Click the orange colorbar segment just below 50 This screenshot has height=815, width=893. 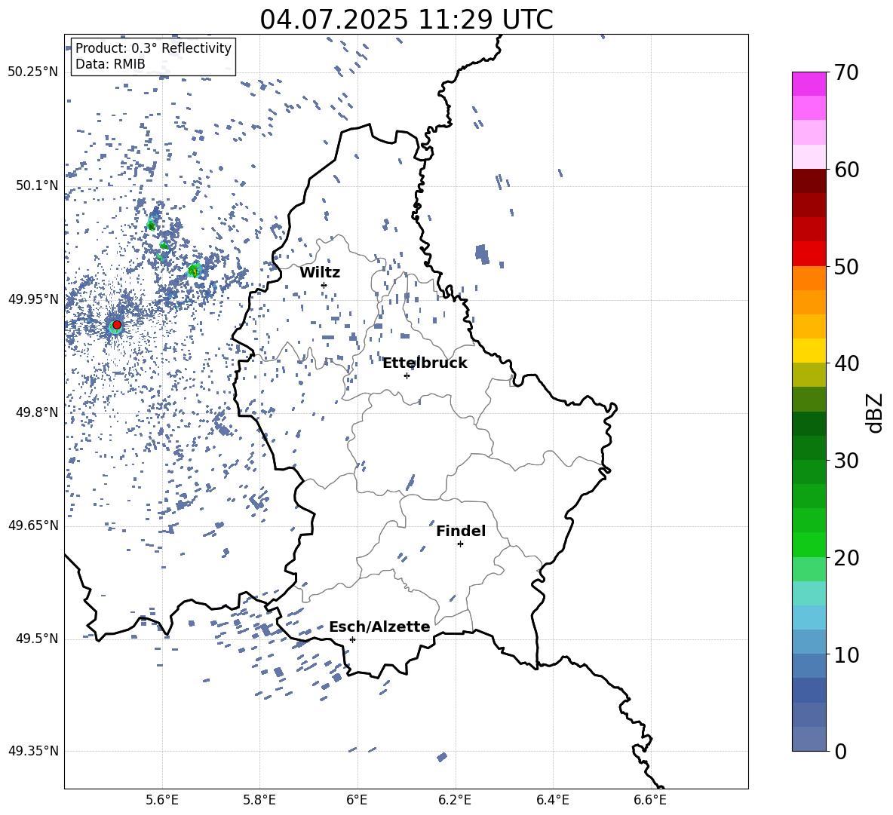[809, 277]
